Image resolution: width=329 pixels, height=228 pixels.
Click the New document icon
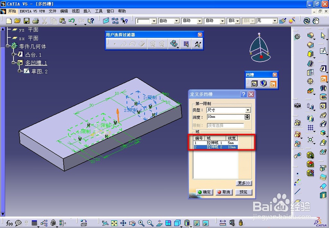[x=9, y=21]
